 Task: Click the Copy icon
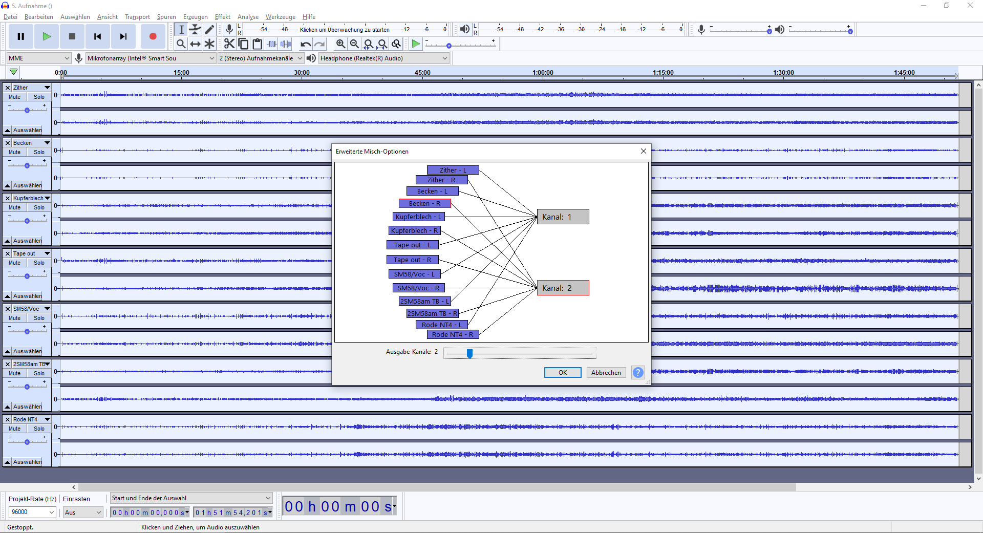[244, 44]
